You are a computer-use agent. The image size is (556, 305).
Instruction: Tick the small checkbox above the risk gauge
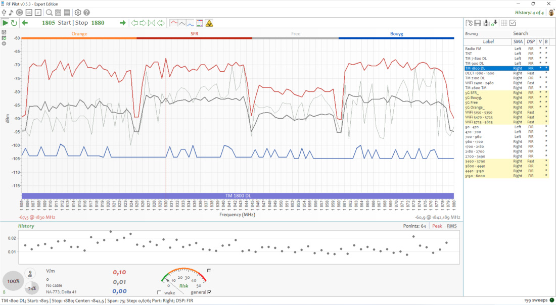(209, 271)
